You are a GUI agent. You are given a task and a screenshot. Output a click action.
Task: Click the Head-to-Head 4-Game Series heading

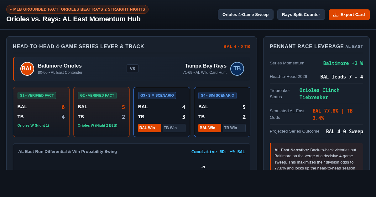[78, 47]
